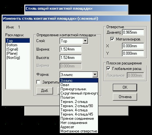Click the Диаметр hole diameter field

pos(133,32)
